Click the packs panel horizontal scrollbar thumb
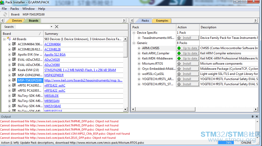This screenshot has width=262, height=146. point(165,109)
